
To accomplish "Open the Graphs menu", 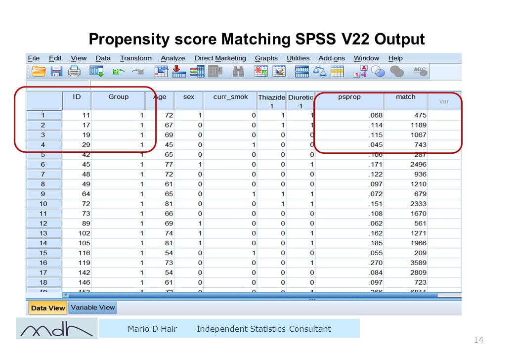I will [266, 58].
